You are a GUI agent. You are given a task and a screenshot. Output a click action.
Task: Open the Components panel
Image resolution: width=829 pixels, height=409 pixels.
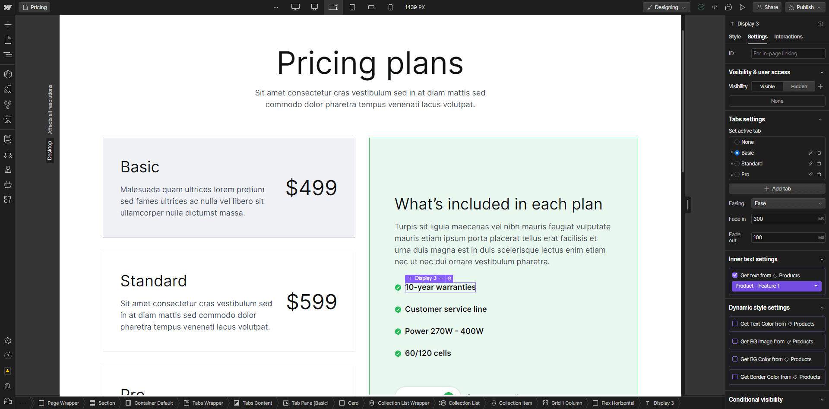[8, 74]
